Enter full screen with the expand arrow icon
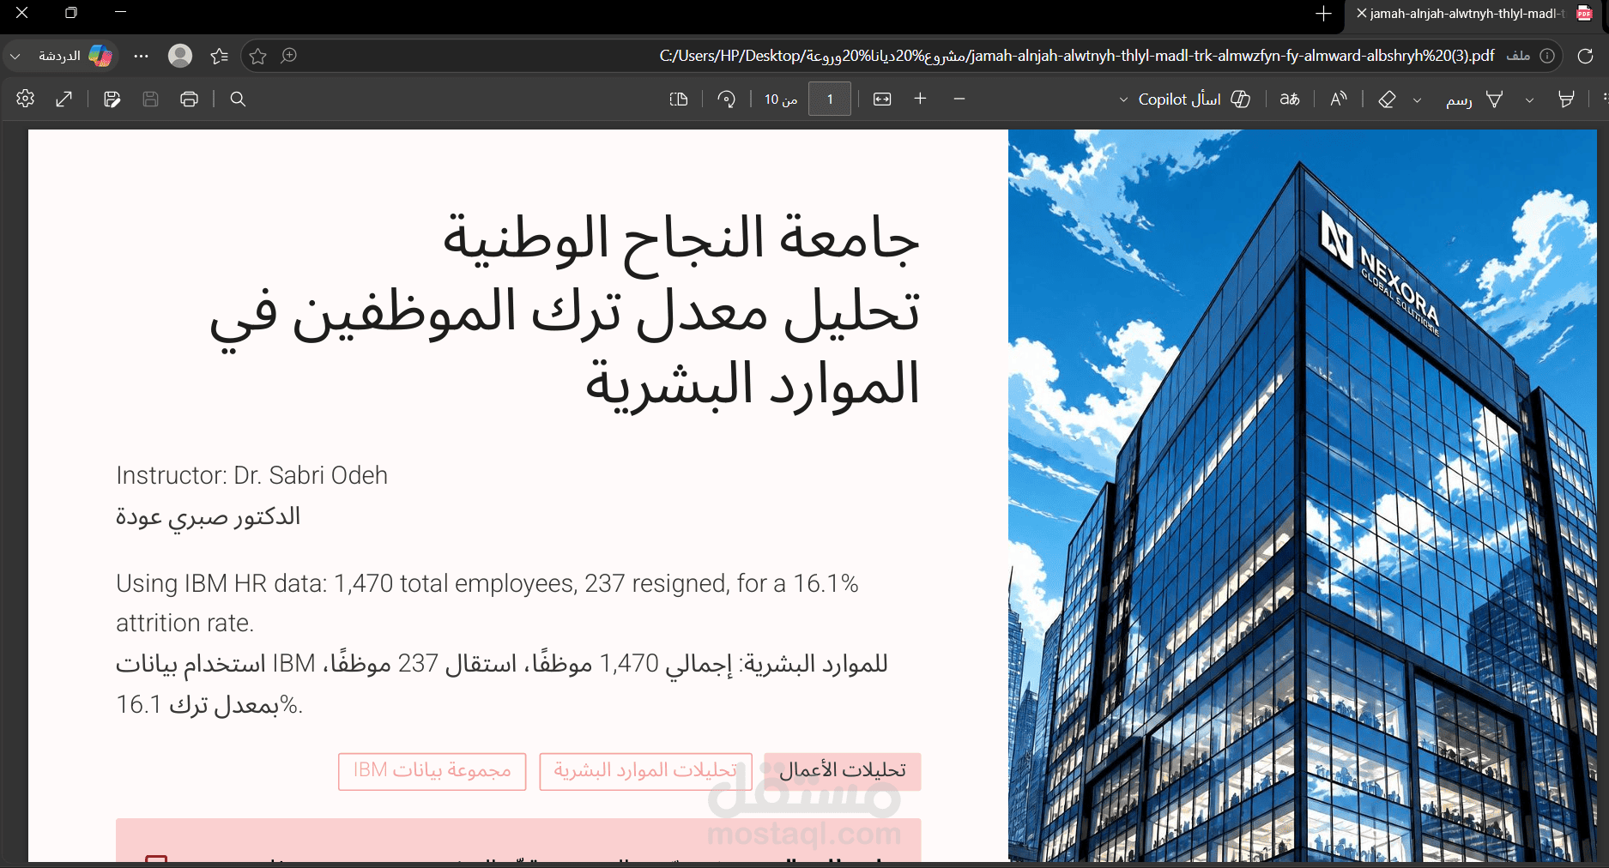Screen dimensions: 1609x868 pos(64,99)
